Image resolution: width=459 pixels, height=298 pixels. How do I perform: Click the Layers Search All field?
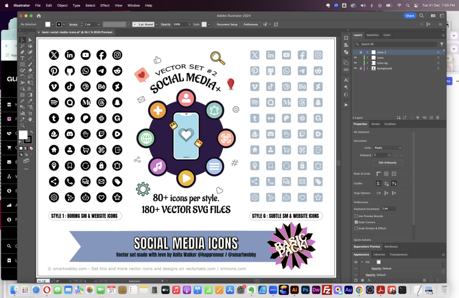(x=396, y=44)
